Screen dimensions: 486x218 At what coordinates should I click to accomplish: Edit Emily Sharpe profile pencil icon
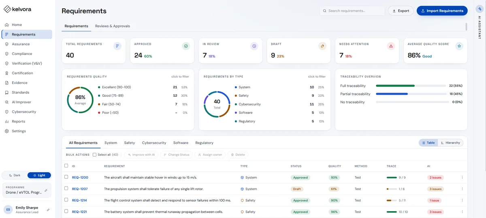(x=48, y=210)
